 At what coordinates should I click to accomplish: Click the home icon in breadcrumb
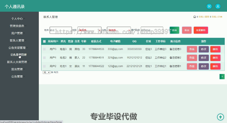pyautogui.click(x=194, y=17)
